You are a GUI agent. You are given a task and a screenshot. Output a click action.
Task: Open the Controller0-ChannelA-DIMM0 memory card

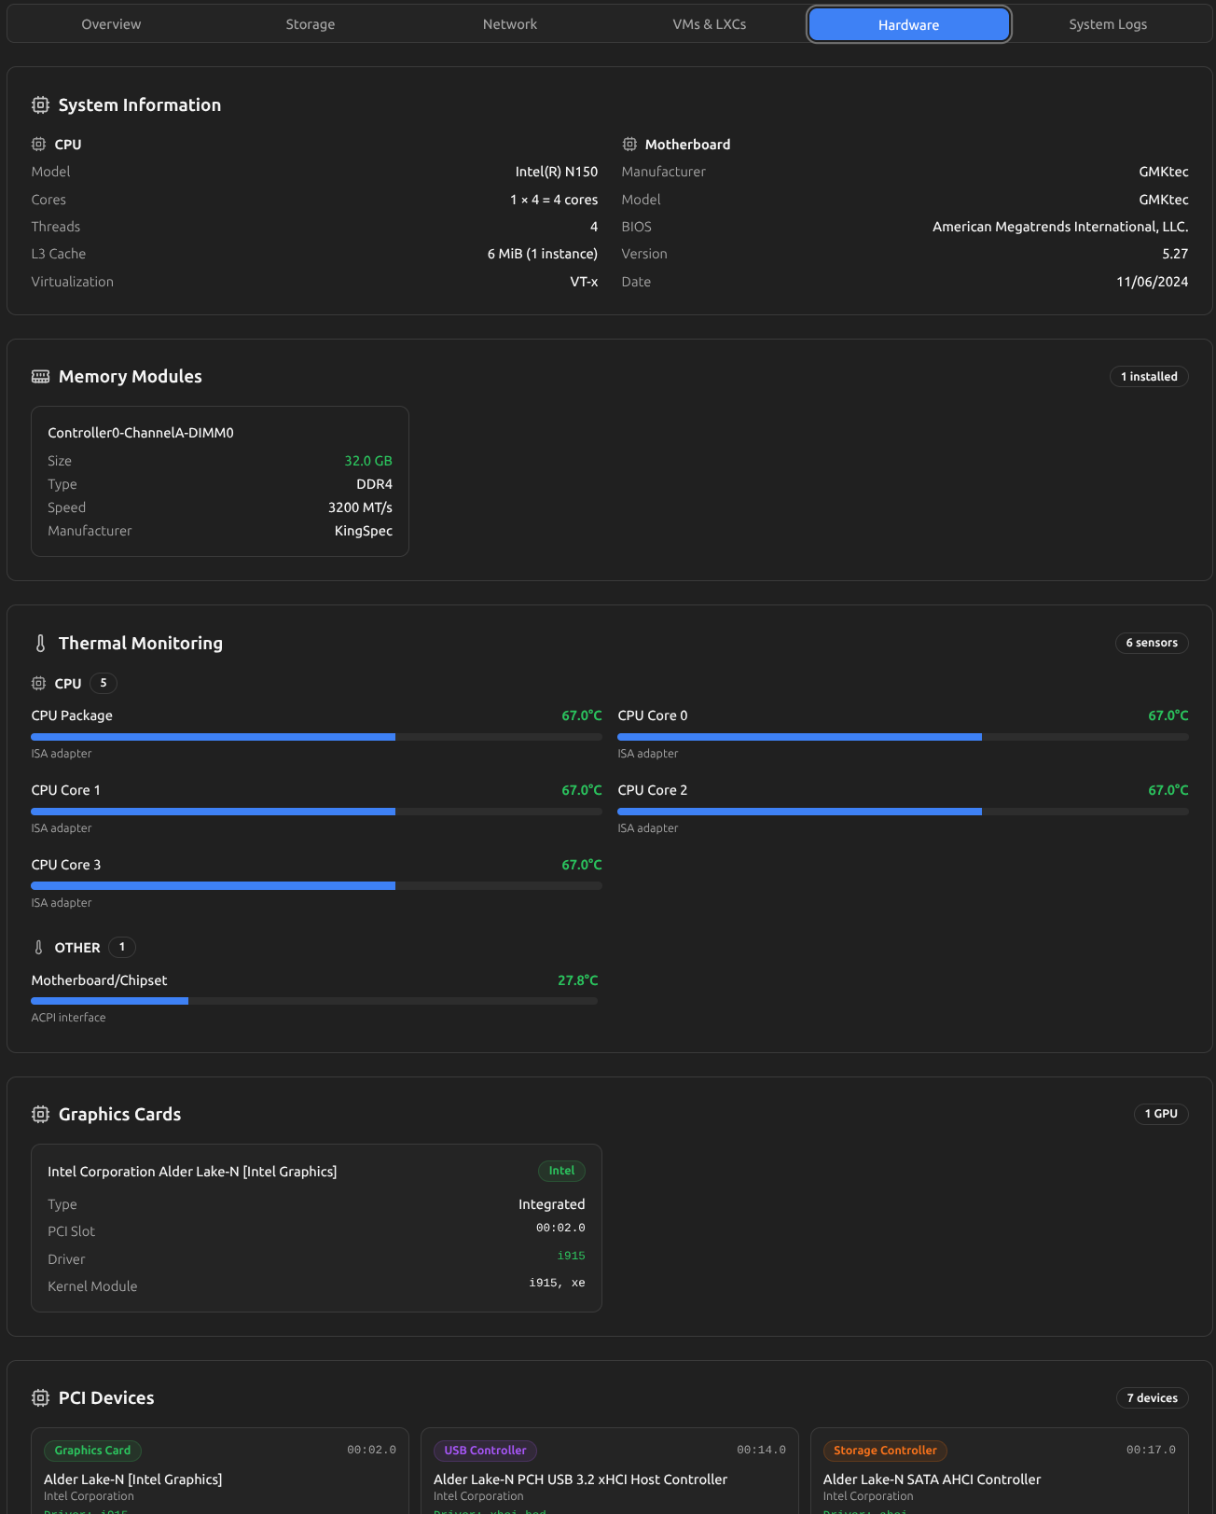click(220, 481)
